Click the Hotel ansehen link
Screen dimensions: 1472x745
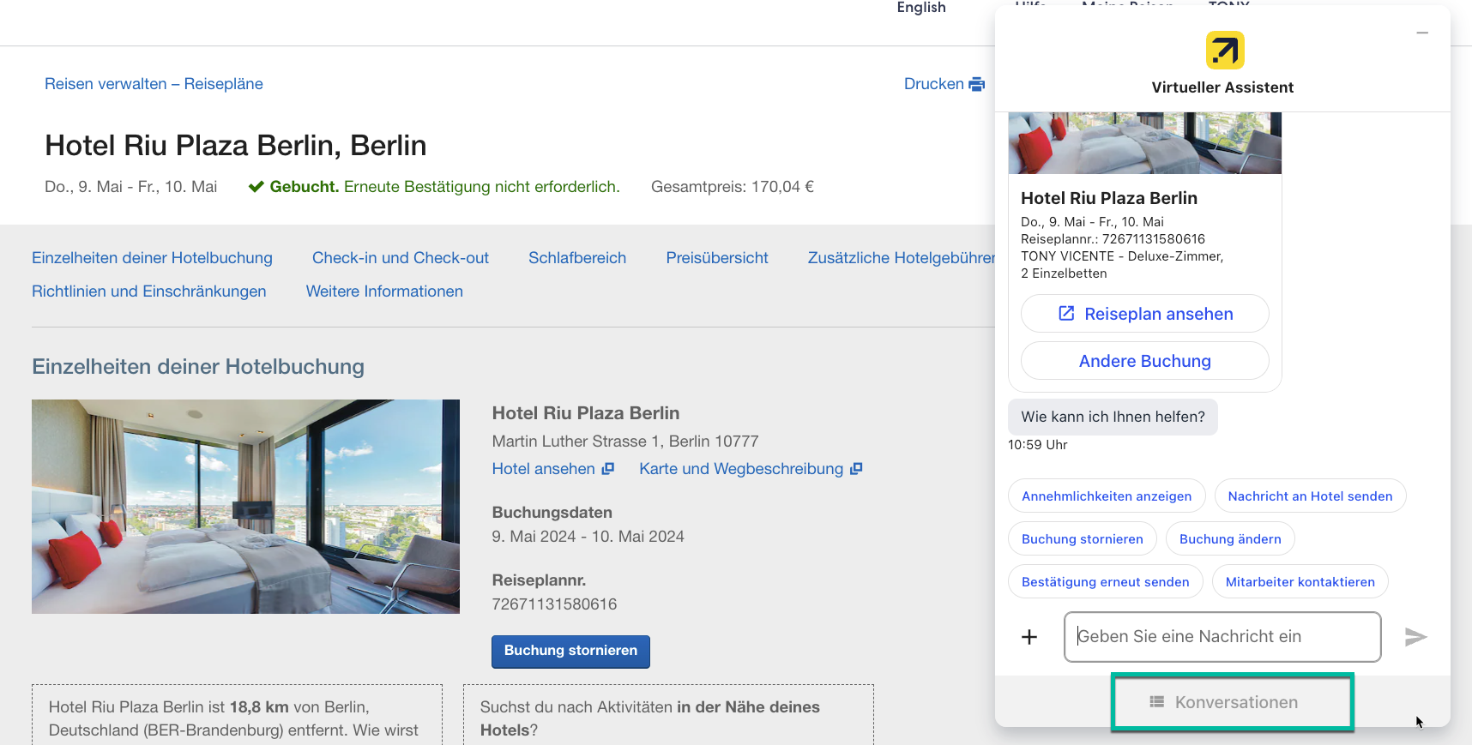pos(544,469)
